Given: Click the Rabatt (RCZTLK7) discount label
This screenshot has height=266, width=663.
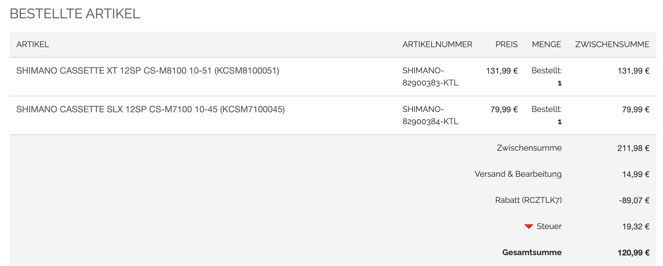Looking at the screenshot, I should point(528,200).
